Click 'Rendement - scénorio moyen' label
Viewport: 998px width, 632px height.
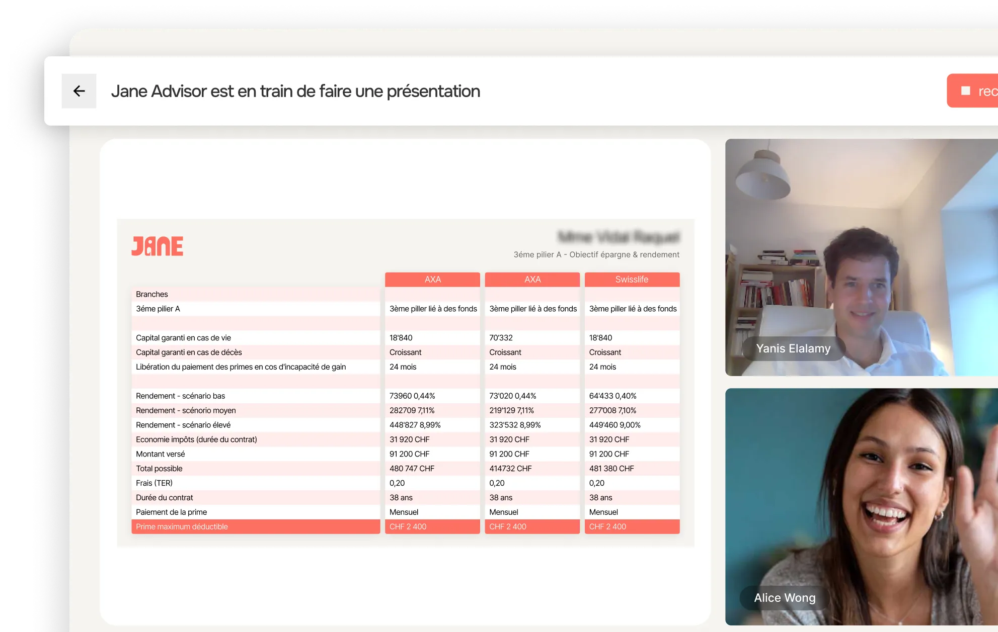click(x=186, y=411)
